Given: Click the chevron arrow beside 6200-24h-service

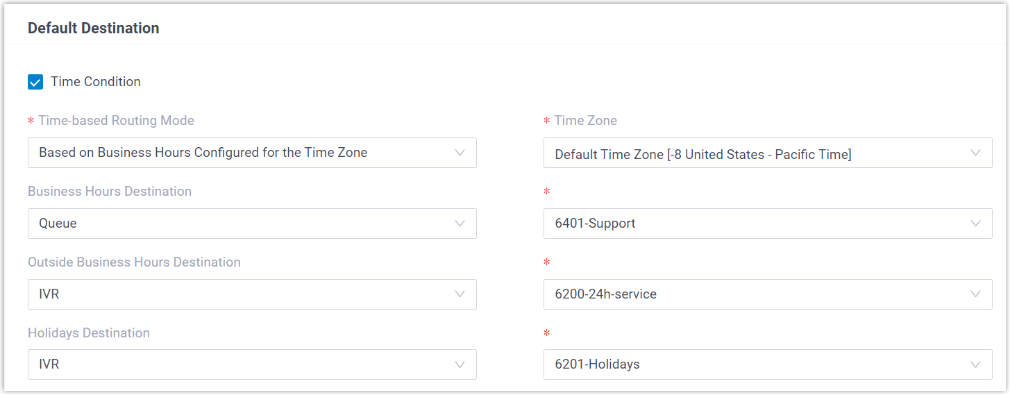Looking at the screenshot, I should pos(975,294).
